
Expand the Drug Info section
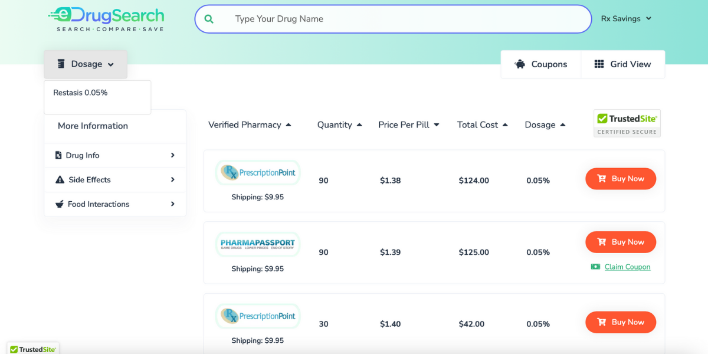(x=115, y=156)
